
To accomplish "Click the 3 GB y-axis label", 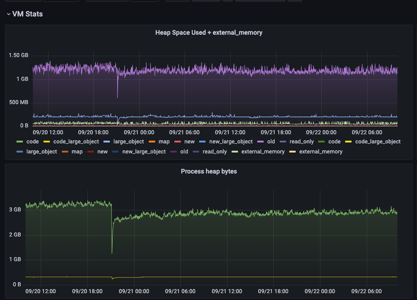I will point(15,210).
